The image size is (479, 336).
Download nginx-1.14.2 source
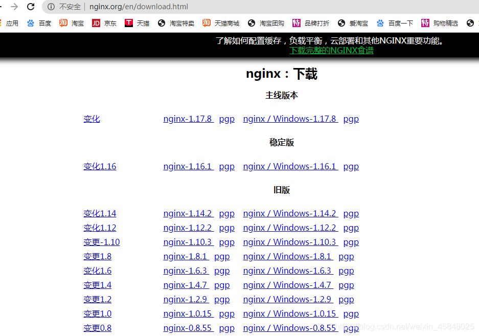188,213
